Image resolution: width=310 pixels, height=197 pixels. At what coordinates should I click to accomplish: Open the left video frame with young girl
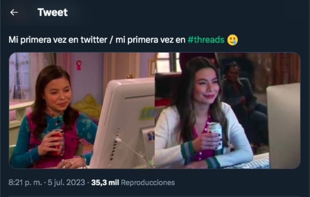82,110
